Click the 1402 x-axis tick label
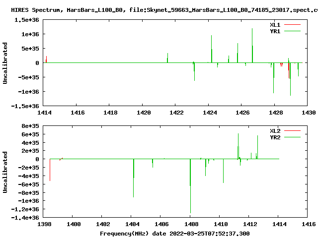This screenshot has width=318, height=238. [103, 224]
